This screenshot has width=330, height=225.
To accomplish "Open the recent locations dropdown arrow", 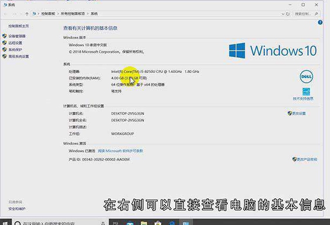I will click(21, 14).
